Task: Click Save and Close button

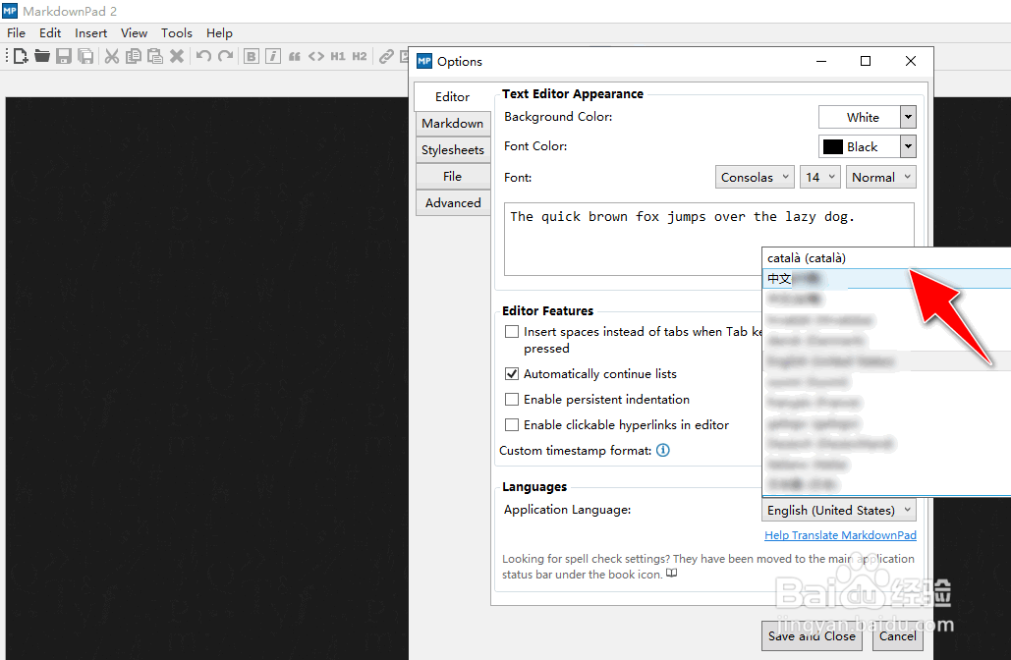Action: tap(812, 636)
